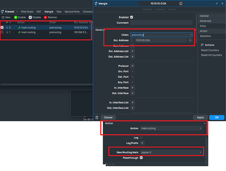
Task: Add a Protocol value with plus button
Action: point(133,66)
